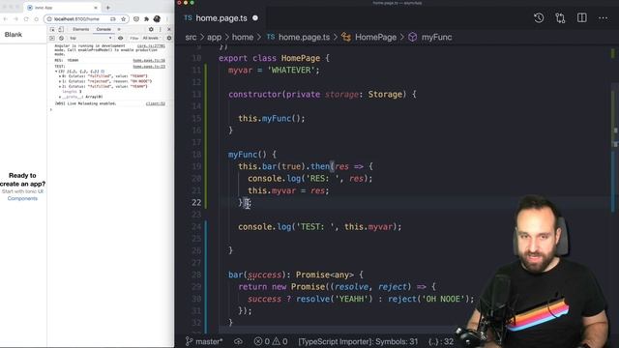Toggle the console sidebar

[x=52, y=38]
